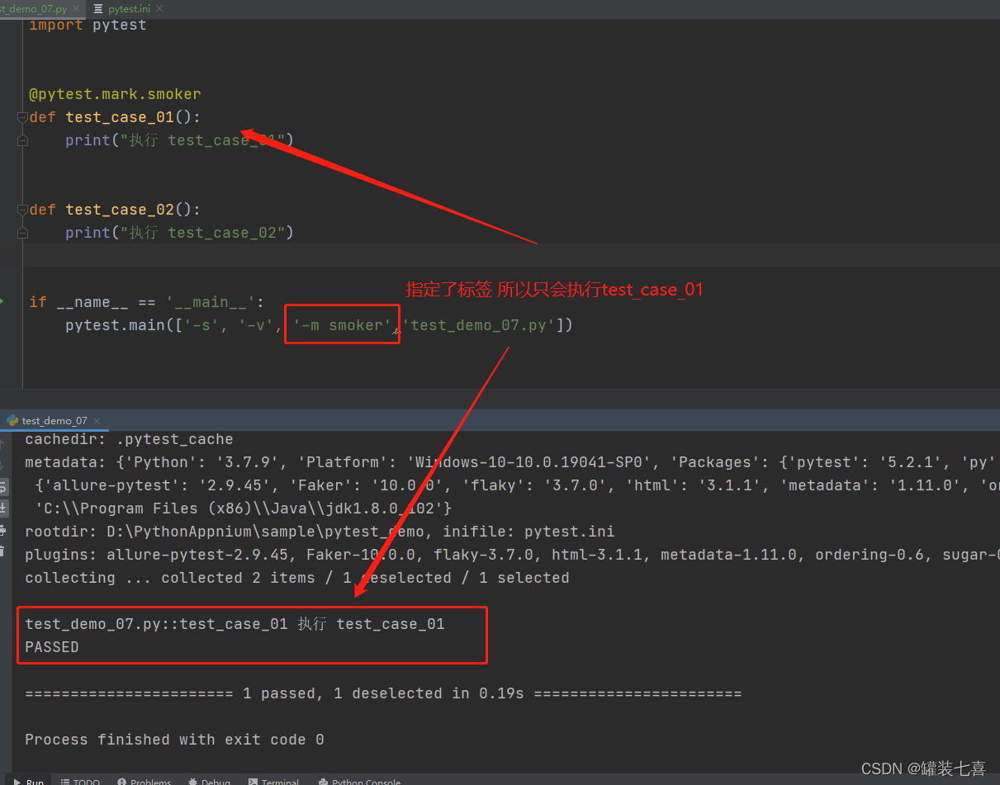Click fold end marker at print test_case_02 line
The width and height of the screenshot is (1000, 785).
pos(22,233)
